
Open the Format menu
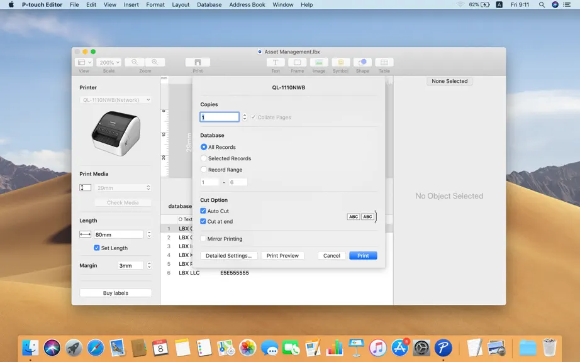[155, 4]
